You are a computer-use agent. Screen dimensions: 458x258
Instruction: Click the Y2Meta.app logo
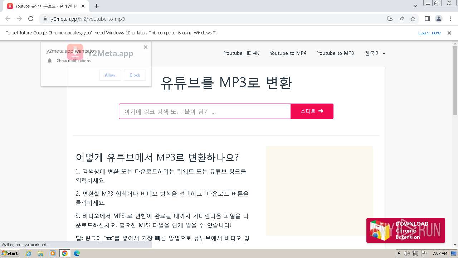[x=100, y=53]
